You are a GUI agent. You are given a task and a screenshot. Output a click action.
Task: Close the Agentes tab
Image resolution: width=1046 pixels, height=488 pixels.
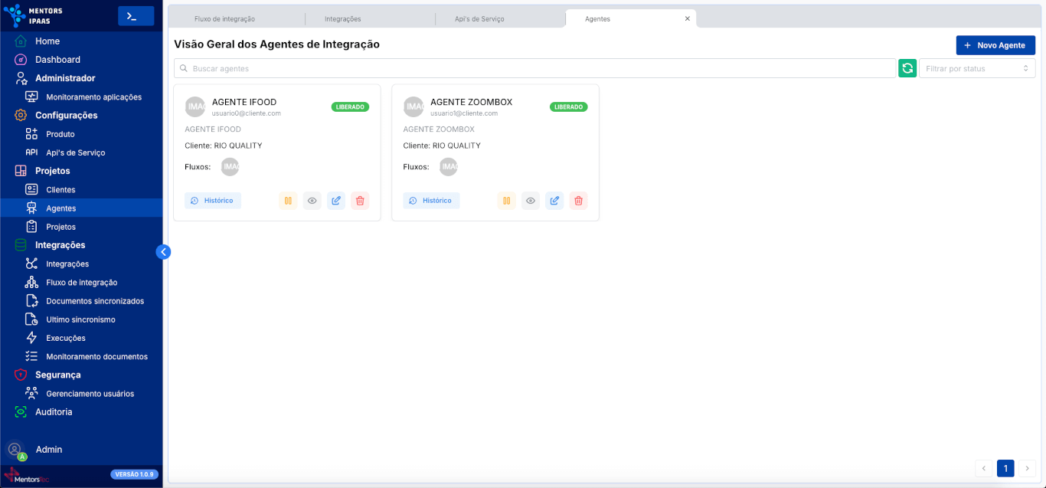pos(687,18)
